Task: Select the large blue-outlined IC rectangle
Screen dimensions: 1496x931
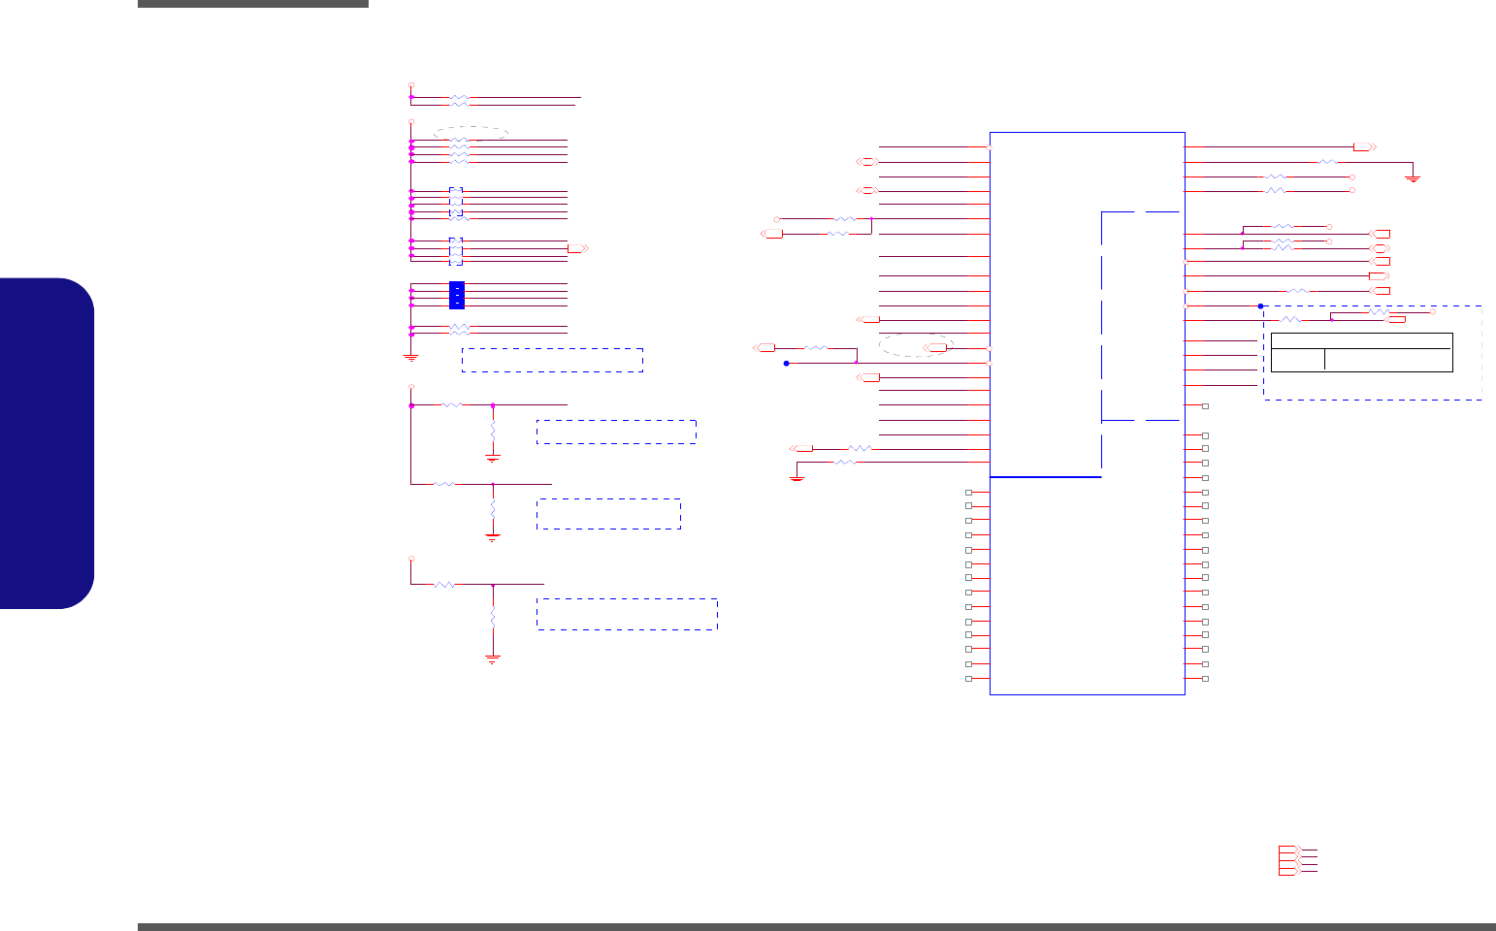Action: pos(1088,413)
